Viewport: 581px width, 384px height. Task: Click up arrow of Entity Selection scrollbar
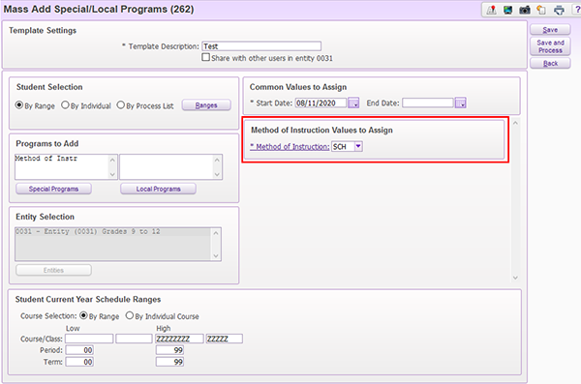[216, 233]
